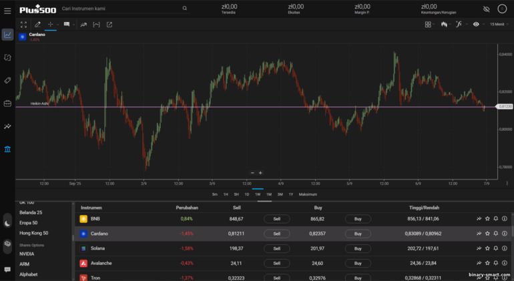Open chart for BNB row
Viewport: 514px width, 281px height.
coord(479,219)
